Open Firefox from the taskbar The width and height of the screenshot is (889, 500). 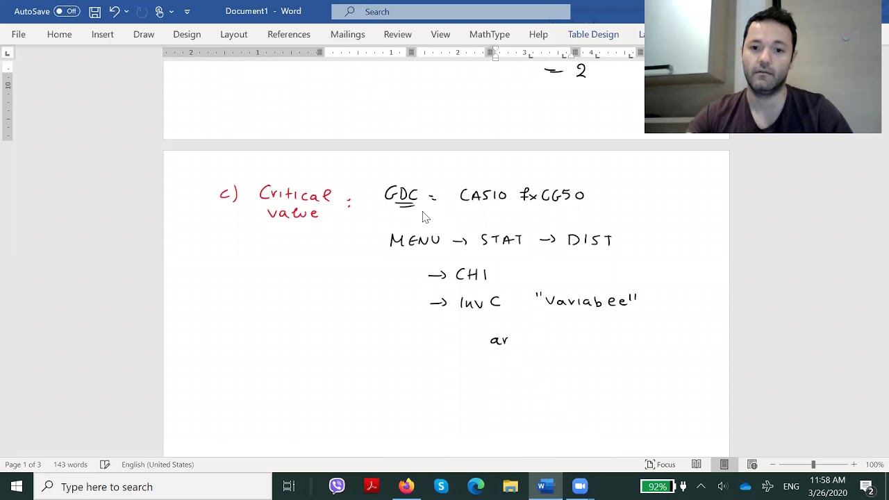[406, 487]
